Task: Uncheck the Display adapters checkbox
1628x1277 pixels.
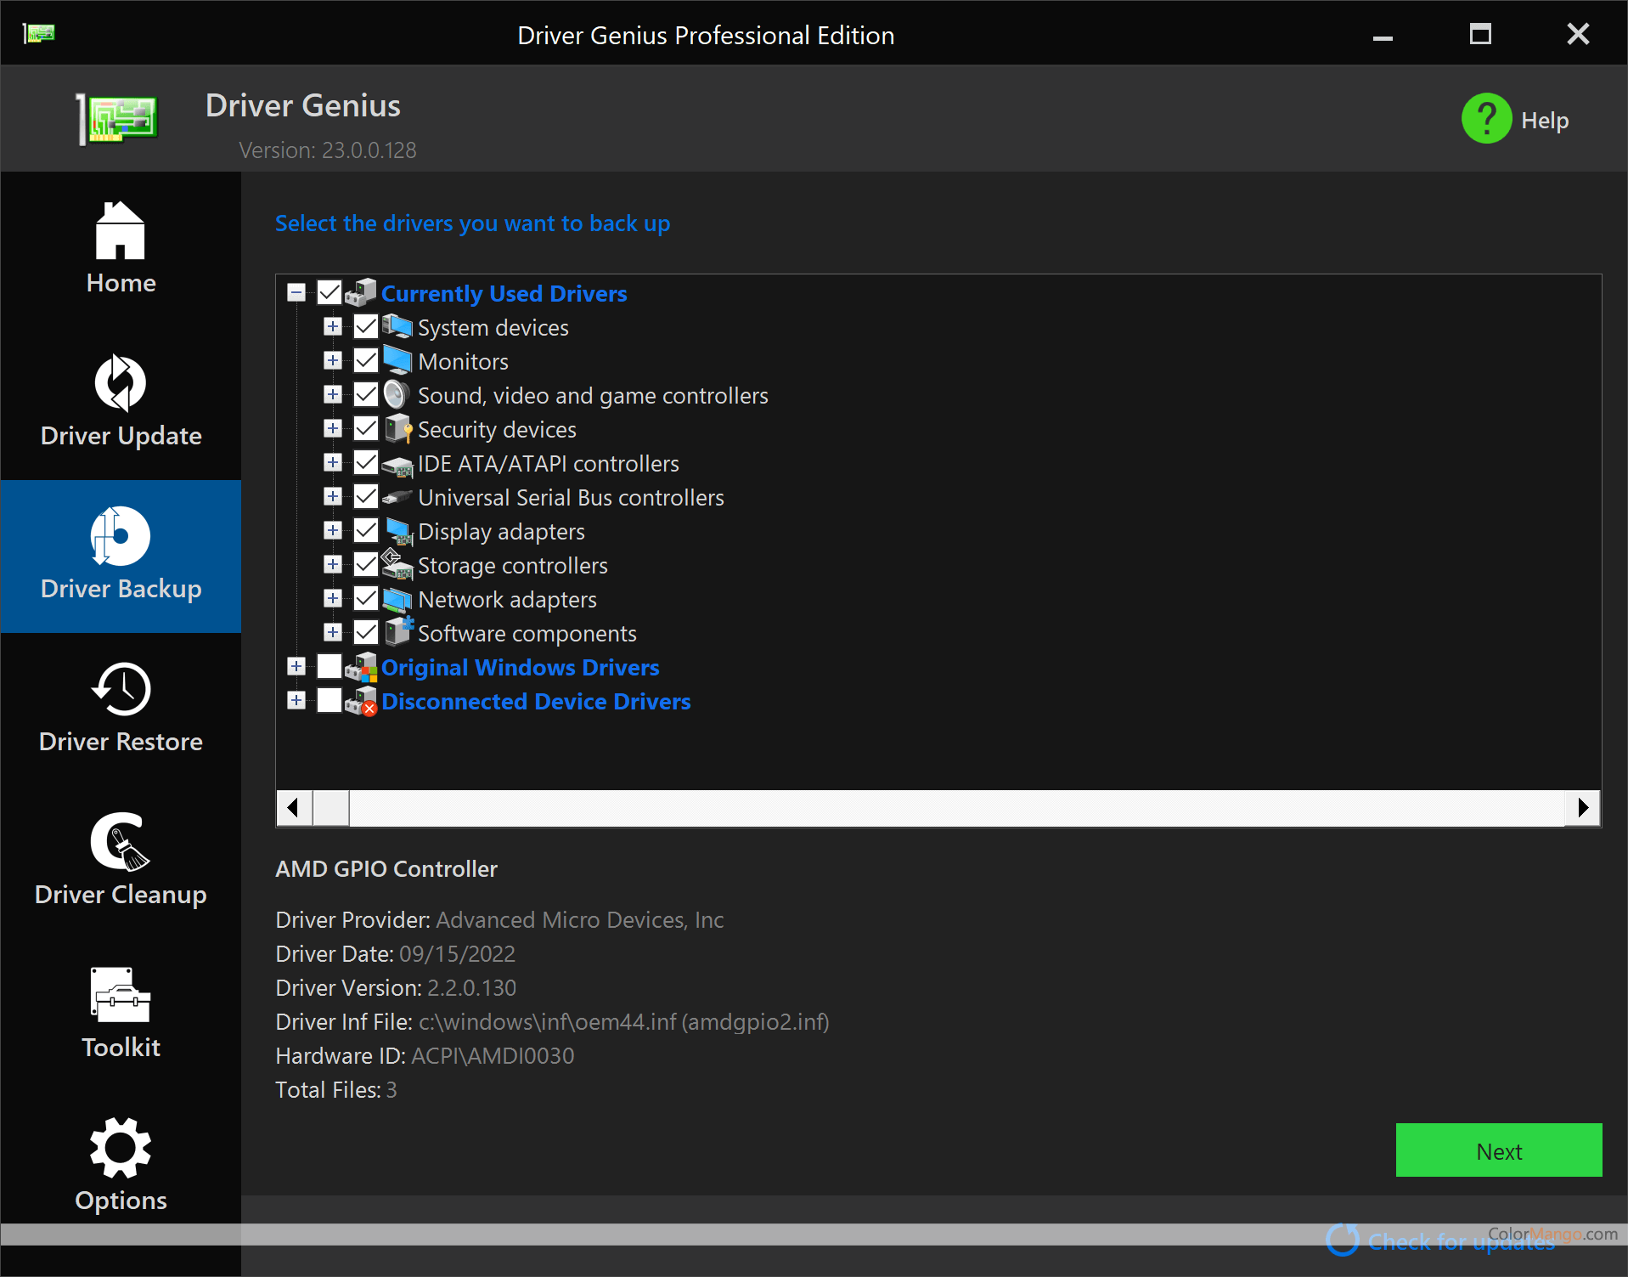Action: pyautogui.click(x=366, y=531)
